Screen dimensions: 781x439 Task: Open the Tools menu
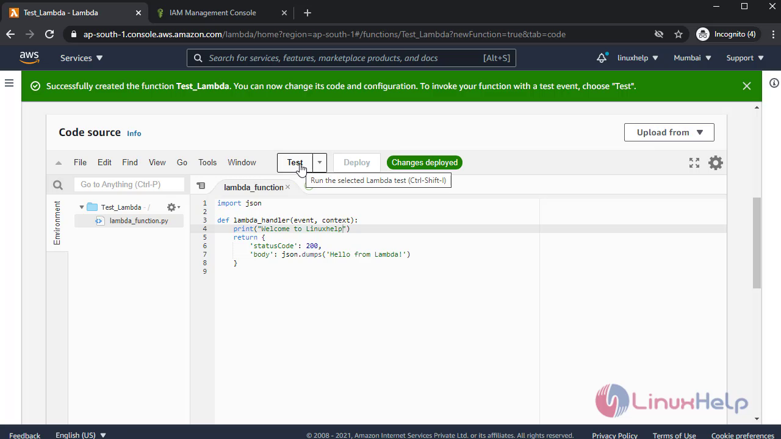[207, 163]
